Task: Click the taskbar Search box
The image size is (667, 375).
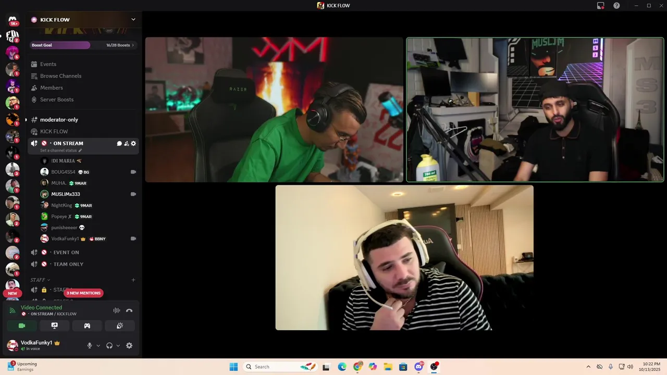Action: (280, 367)
